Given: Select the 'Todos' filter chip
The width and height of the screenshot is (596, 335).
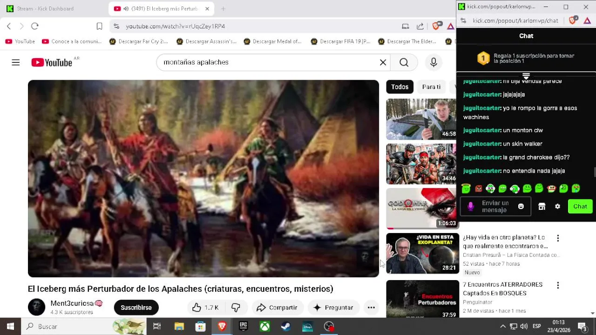Looking at the screenshot, I should tap(400, 87).
